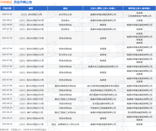Click plaintiff 东台国业建材有限公司
This screenshot has height=131, width=156.
103,104
